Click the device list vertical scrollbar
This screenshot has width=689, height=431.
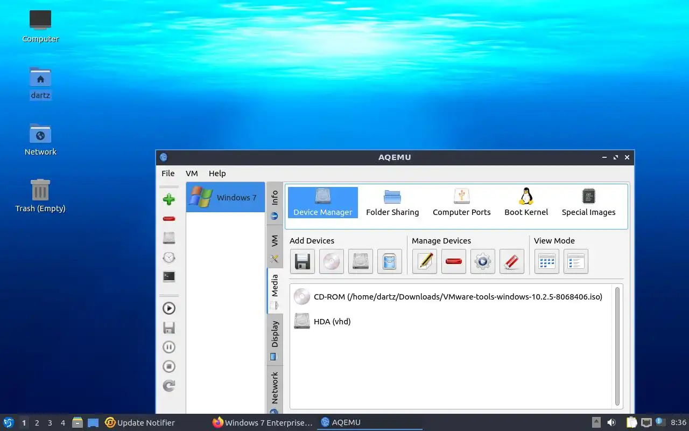[x=617, y=346]
